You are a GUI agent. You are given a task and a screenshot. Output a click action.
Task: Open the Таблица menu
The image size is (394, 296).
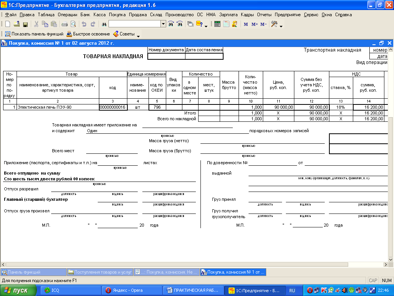tap(46, 15)
